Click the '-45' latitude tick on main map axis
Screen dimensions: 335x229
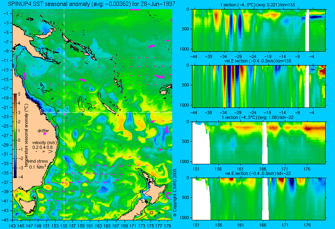click(6, 220)
